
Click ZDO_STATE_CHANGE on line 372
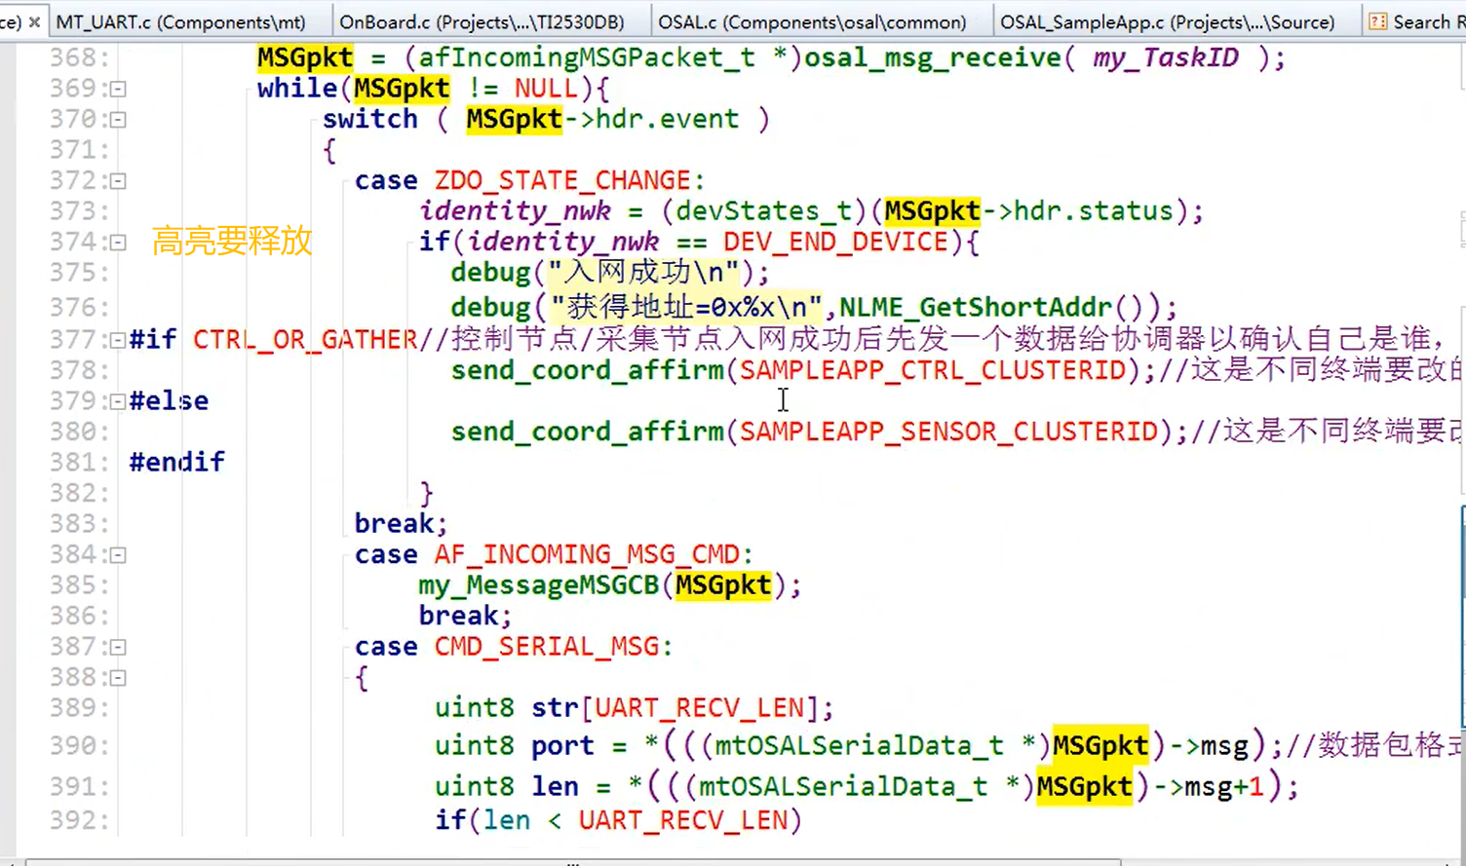pyautogui.click(x=562, y=181)
